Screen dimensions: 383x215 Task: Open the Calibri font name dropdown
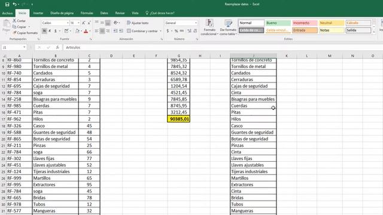pos(68,23)
